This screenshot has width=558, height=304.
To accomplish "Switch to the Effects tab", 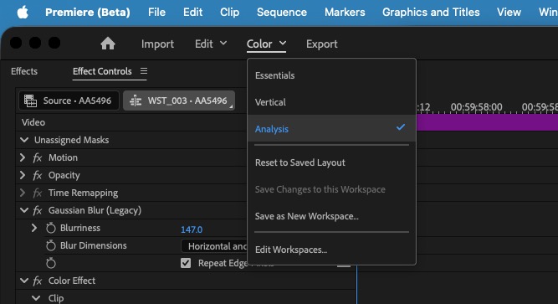I will [x=24, y=71].
